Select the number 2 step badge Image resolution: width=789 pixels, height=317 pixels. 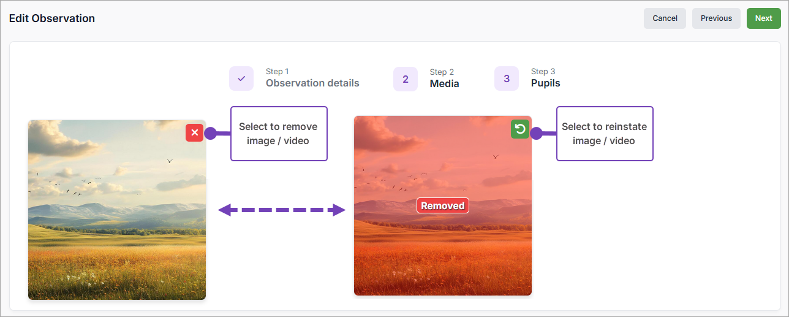[x=406, y=79]
